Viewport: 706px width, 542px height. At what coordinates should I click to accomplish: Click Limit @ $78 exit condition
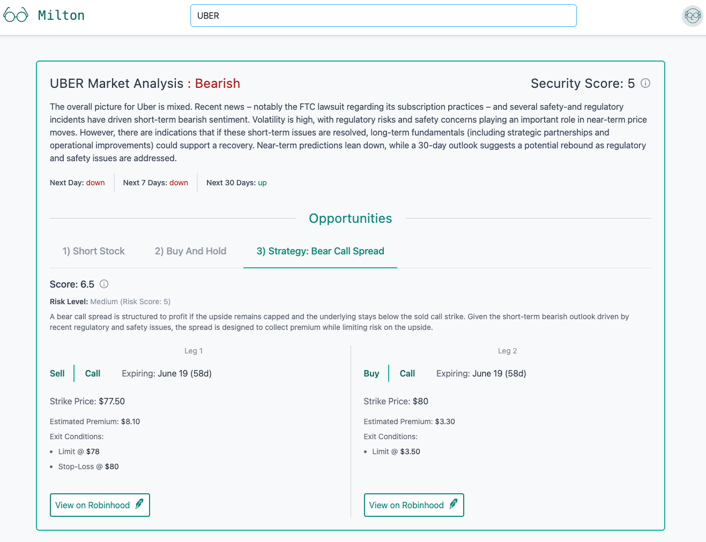tap(79, 451)
